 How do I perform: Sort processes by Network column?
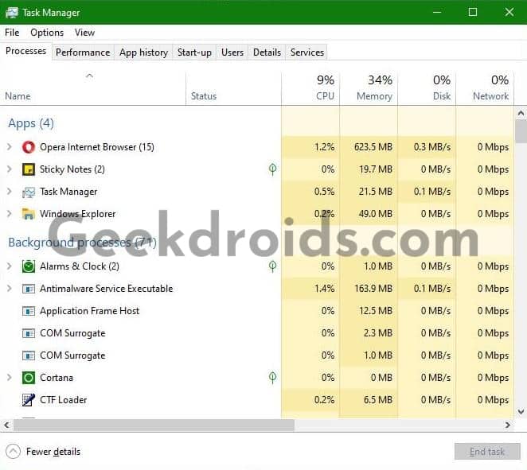tap(485, 88)
